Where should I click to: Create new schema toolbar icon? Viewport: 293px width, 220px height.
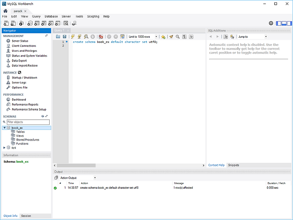(x=30, y=23)
